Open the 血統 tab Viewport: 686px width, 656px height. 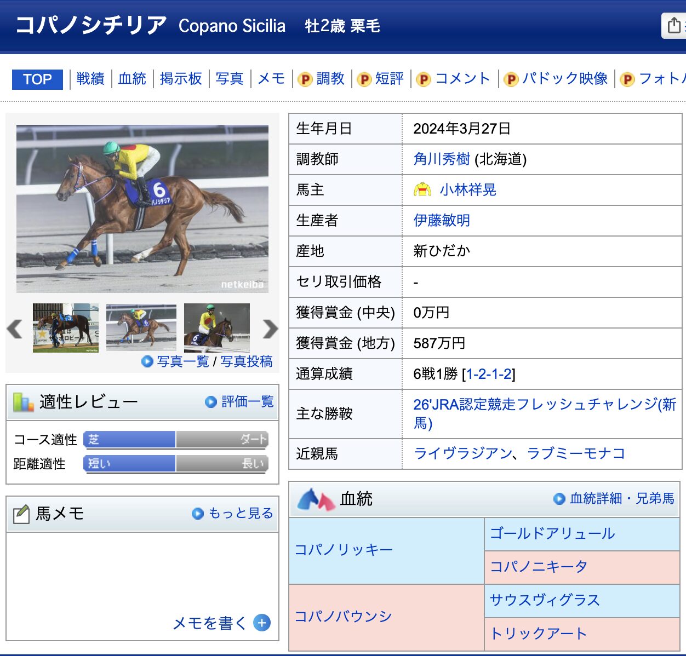pos(132,79)
